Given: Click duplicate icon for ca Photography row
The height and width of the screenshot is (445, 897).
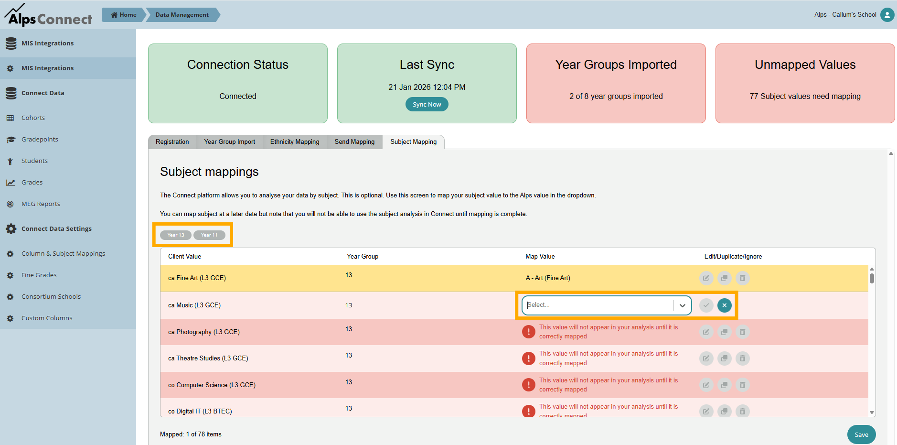Looking at the screenshot, I should 724,332.
